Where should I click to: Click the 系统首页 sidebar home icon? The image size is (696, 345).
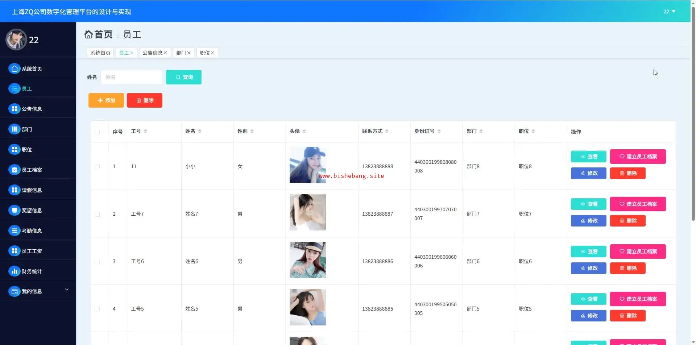[14, 68]
